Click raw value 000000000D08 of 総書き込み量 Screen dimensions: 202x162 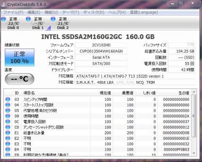(x=176, y=133)
